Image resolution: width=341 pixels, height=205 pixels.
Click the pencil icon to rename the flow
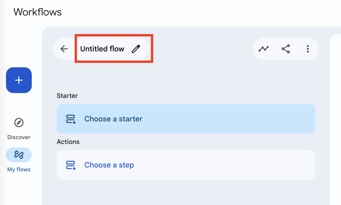(136, 49)
